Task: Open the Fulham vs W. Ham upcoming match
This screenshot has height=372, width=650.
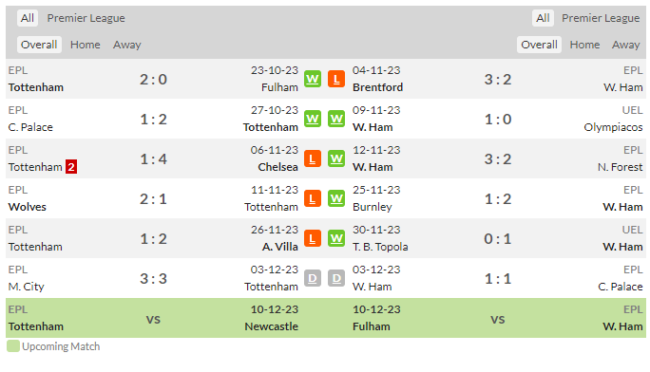Action: (x=497, y=318)
